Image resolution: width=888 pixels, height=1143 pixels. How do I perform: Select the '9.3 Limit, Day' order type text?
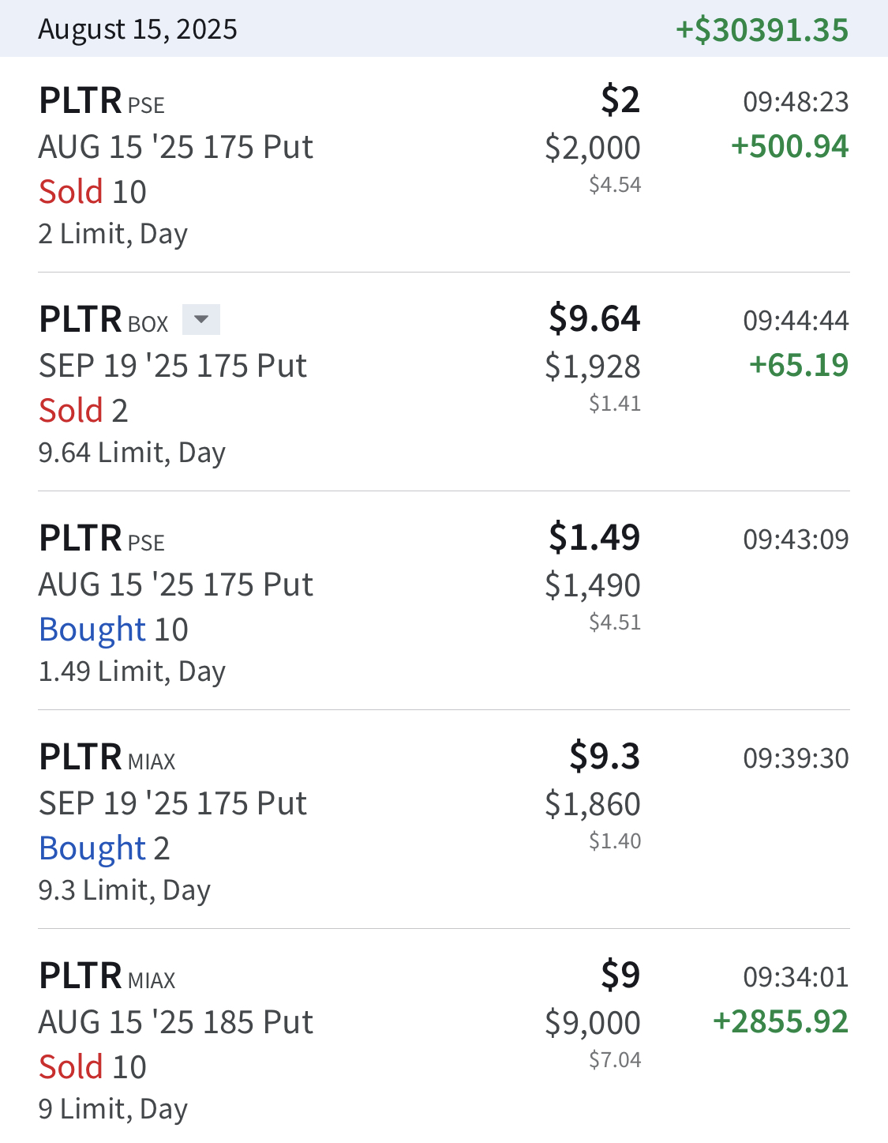coord(124,891)
